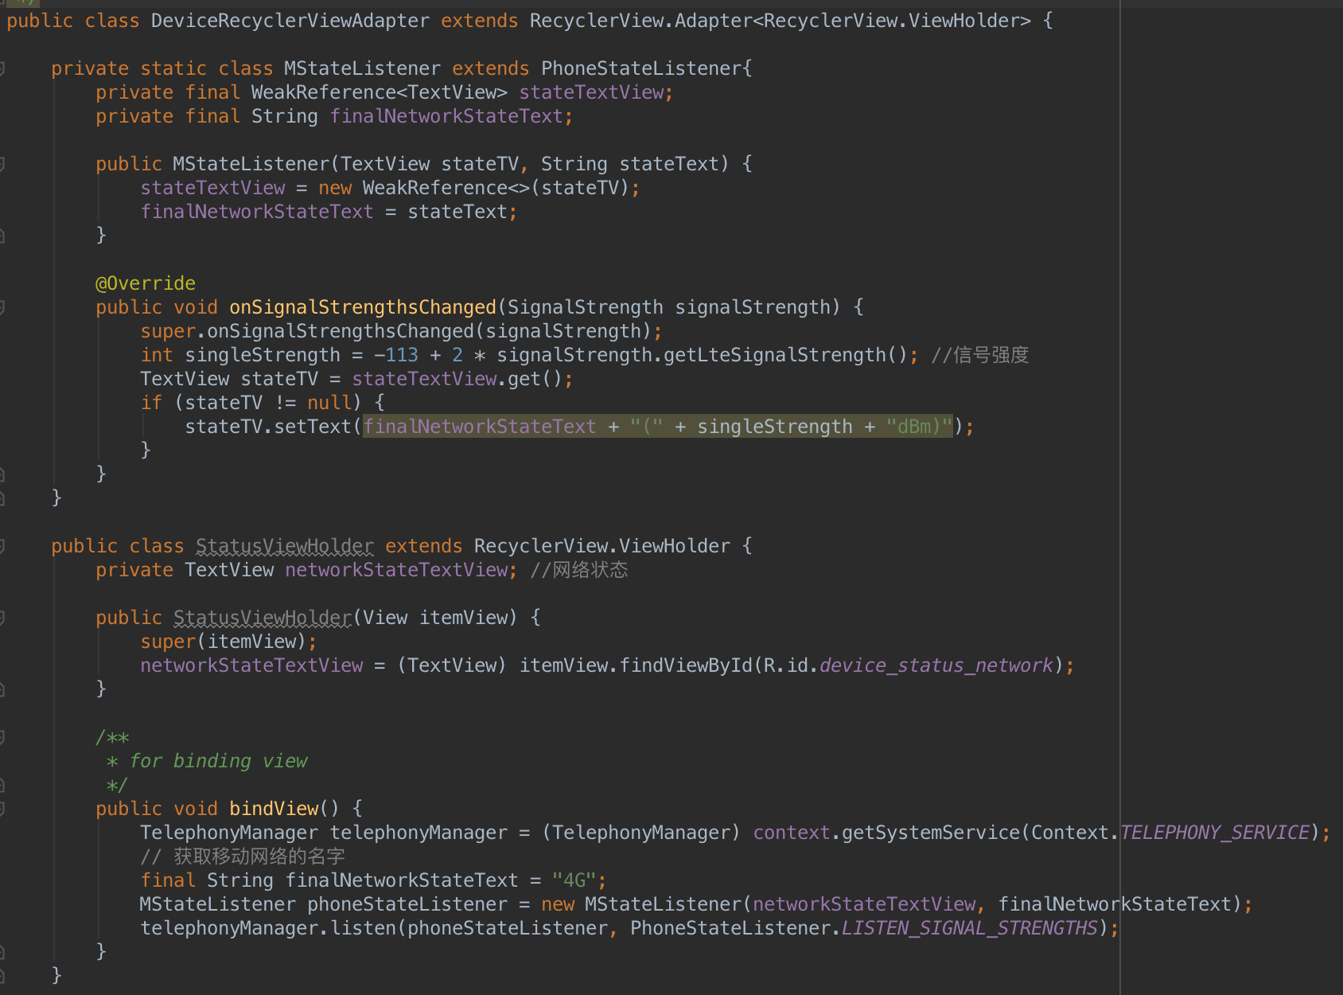Image resolution: width=1343 pixels, height=995 pixels.
Task: Click the PhoneStateListener superclass name
Action: click(x=641, y=68)
